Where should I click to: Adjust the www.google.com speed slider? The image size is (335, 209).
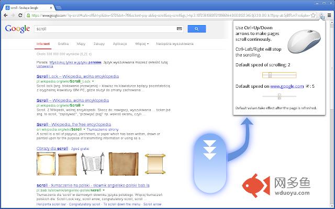point(279,96)
